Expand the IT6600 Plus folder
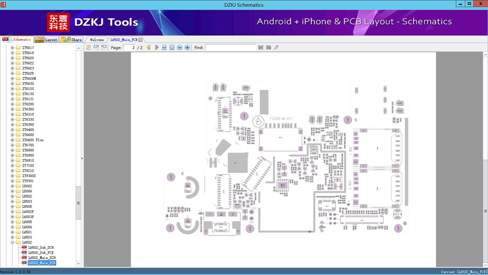The width and height of the screenshot is (488, 275). (12, 140)
